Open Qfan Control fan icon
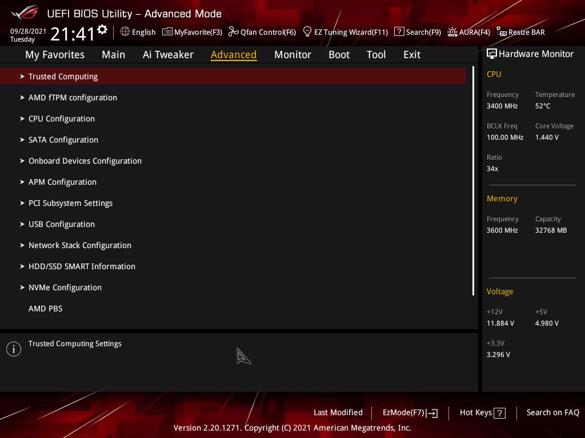Image resolution: width=585 pixels, height=438 pixels. [233, 32]
